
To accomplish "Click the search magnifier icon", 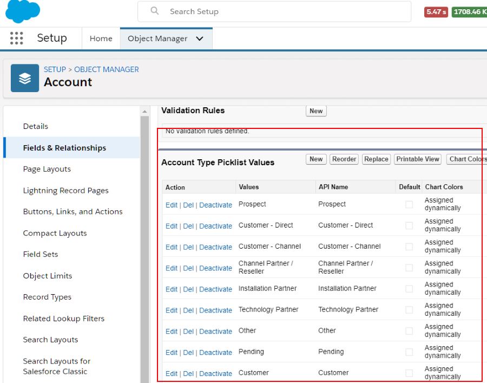I will [x=155, y=11].
